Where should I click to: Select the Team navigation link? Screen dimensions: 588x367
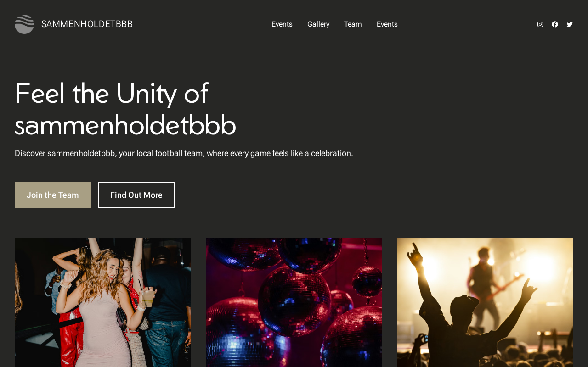353,24
